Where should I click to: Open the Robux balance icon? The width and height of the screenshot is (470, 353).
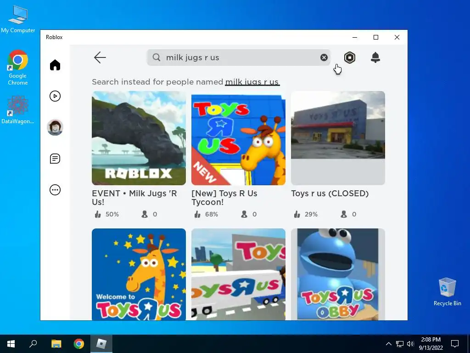(x=349, y=57)
